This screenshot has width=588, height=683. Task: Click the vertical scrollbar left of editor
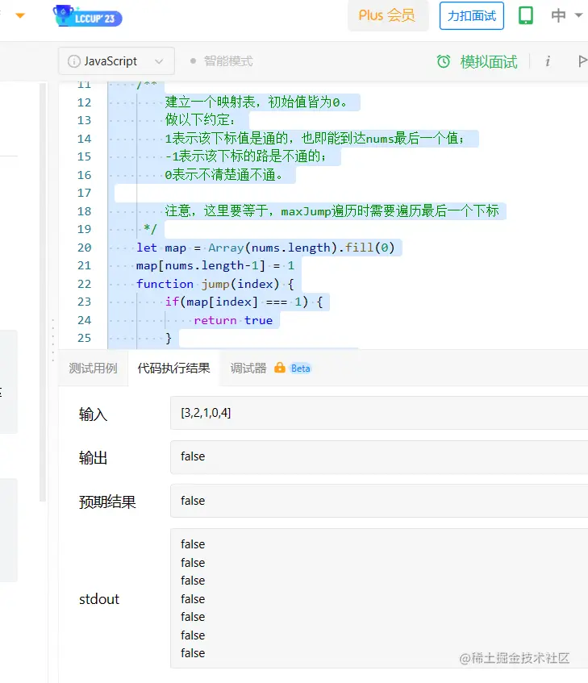coord(43,292)
